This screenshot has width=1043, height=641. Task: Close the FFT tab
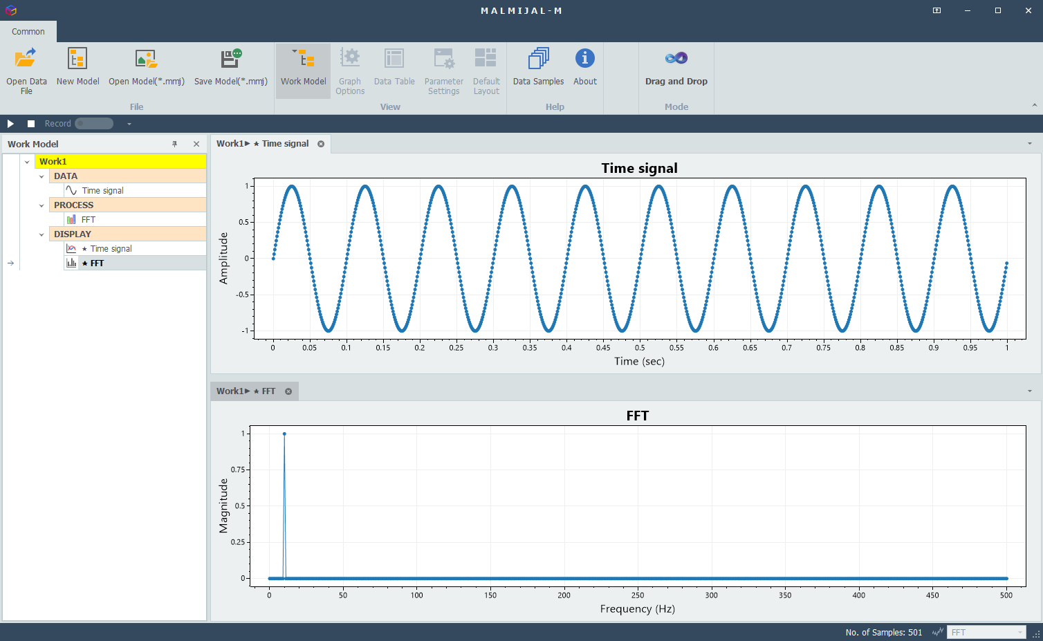(288, 391)
